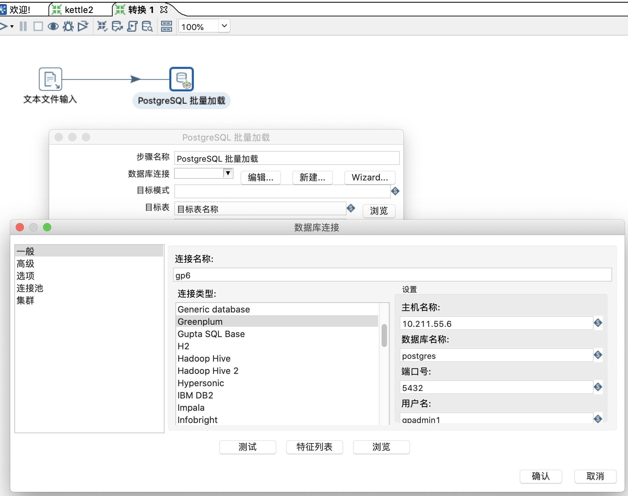This screenshot has height=496, width=628.
Task: Click the 连接名称 field containing gp6
Action: (x=392, y=275)
